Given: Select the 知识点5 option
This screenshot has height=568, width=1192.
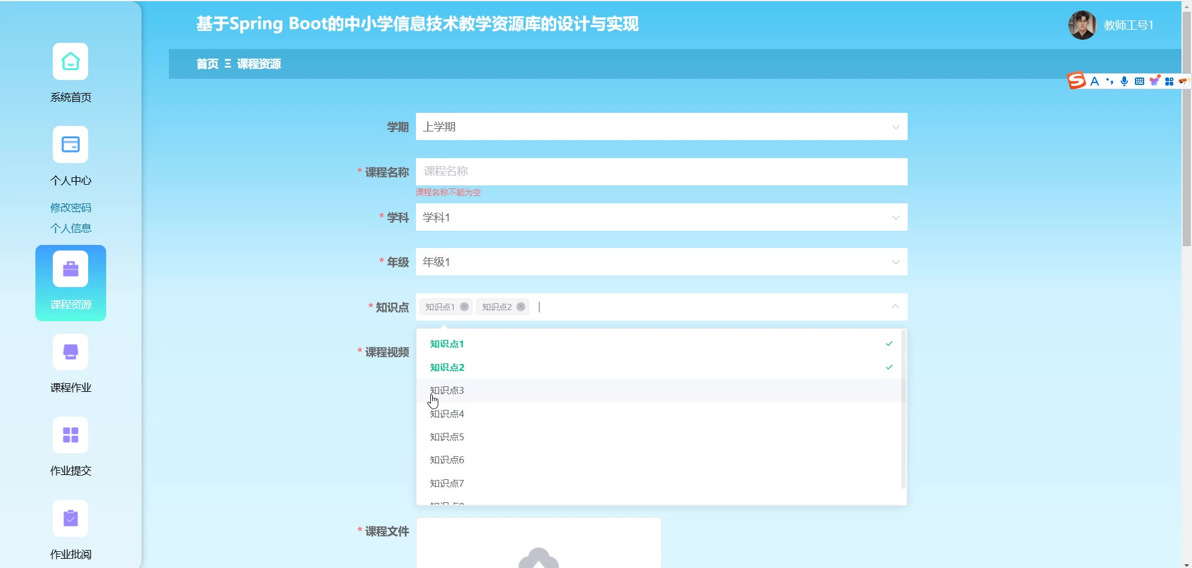Looking at the screenshot, I should click(661, 437).
